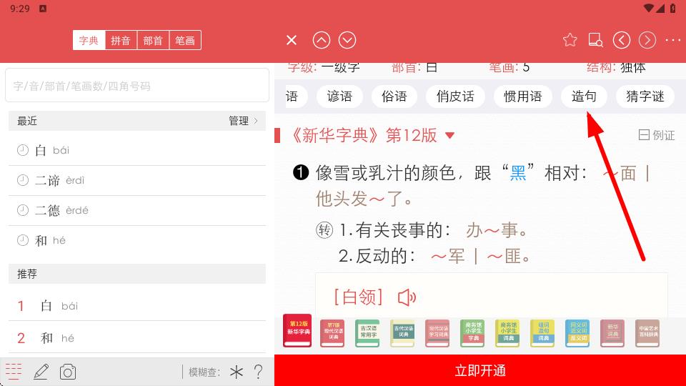Screen dimensions: 686x386
Task: Select the 古汉语常用字 dictionary thumbnail
Action: (x=367, y=333)
